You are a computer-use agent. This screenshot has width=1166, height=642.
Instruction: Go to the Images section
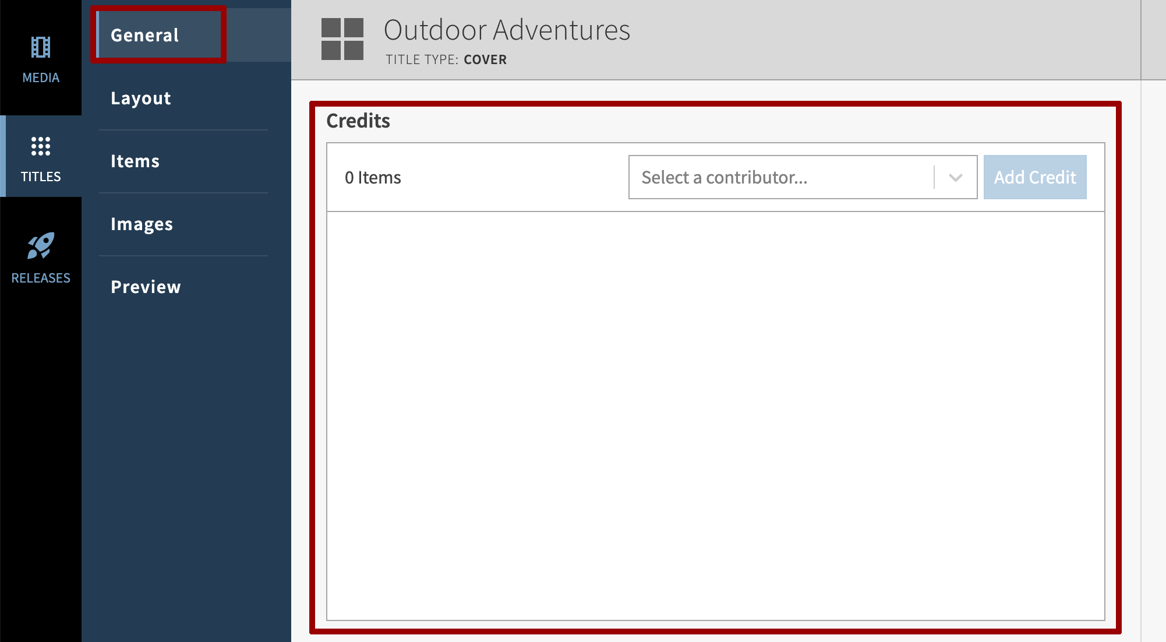tap(142, 224)
